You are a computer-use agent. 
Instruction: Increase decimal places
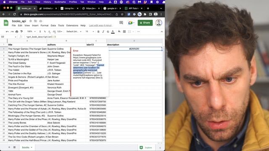point(54,31)
